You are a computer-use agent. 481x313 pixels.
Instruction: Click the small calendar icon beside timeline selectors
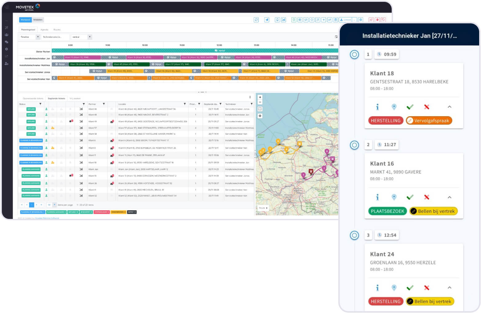tap(336, 37)
